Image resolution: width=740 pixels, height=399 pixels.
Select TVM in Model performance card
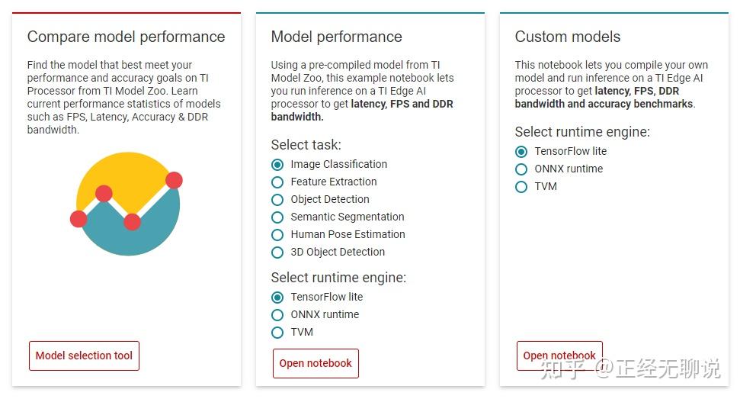click(277, 333)
